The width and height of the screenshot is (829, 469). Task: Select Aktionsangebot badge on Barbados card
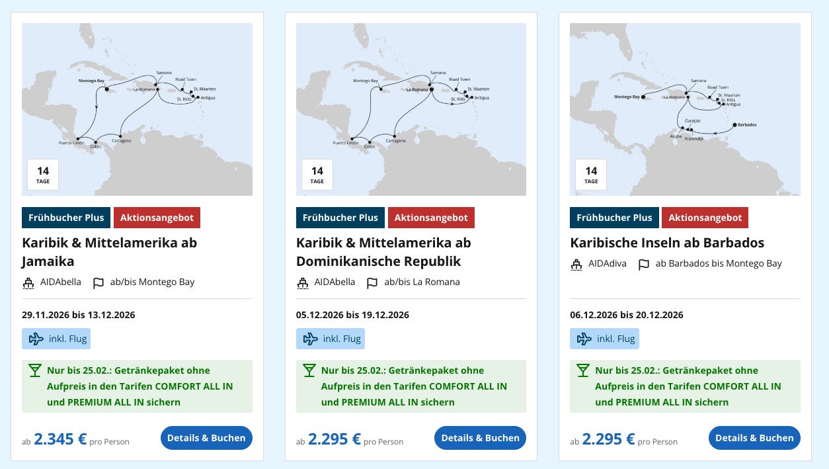[705, 218]
